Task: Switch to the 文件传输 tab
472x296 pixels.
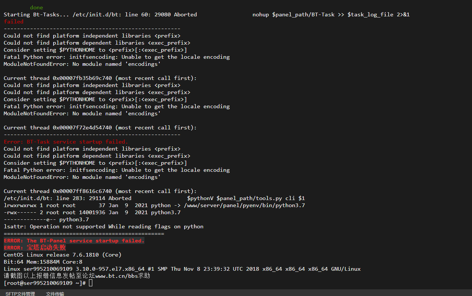Action: pos(55,294)
